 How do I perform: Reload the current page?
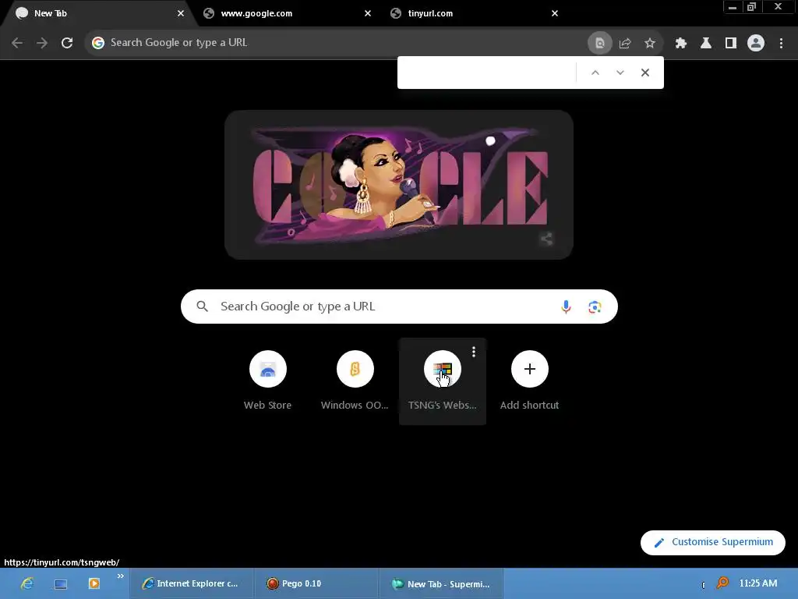[67, 43]
